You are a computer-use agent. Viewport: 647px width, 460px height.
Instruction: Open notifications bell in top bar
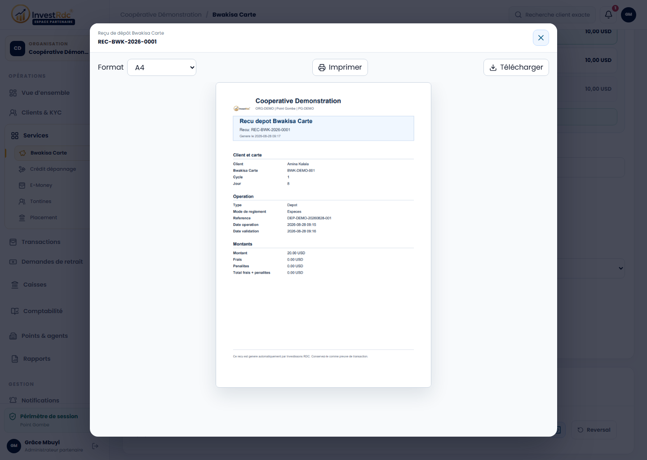click(x=608, y=14)
